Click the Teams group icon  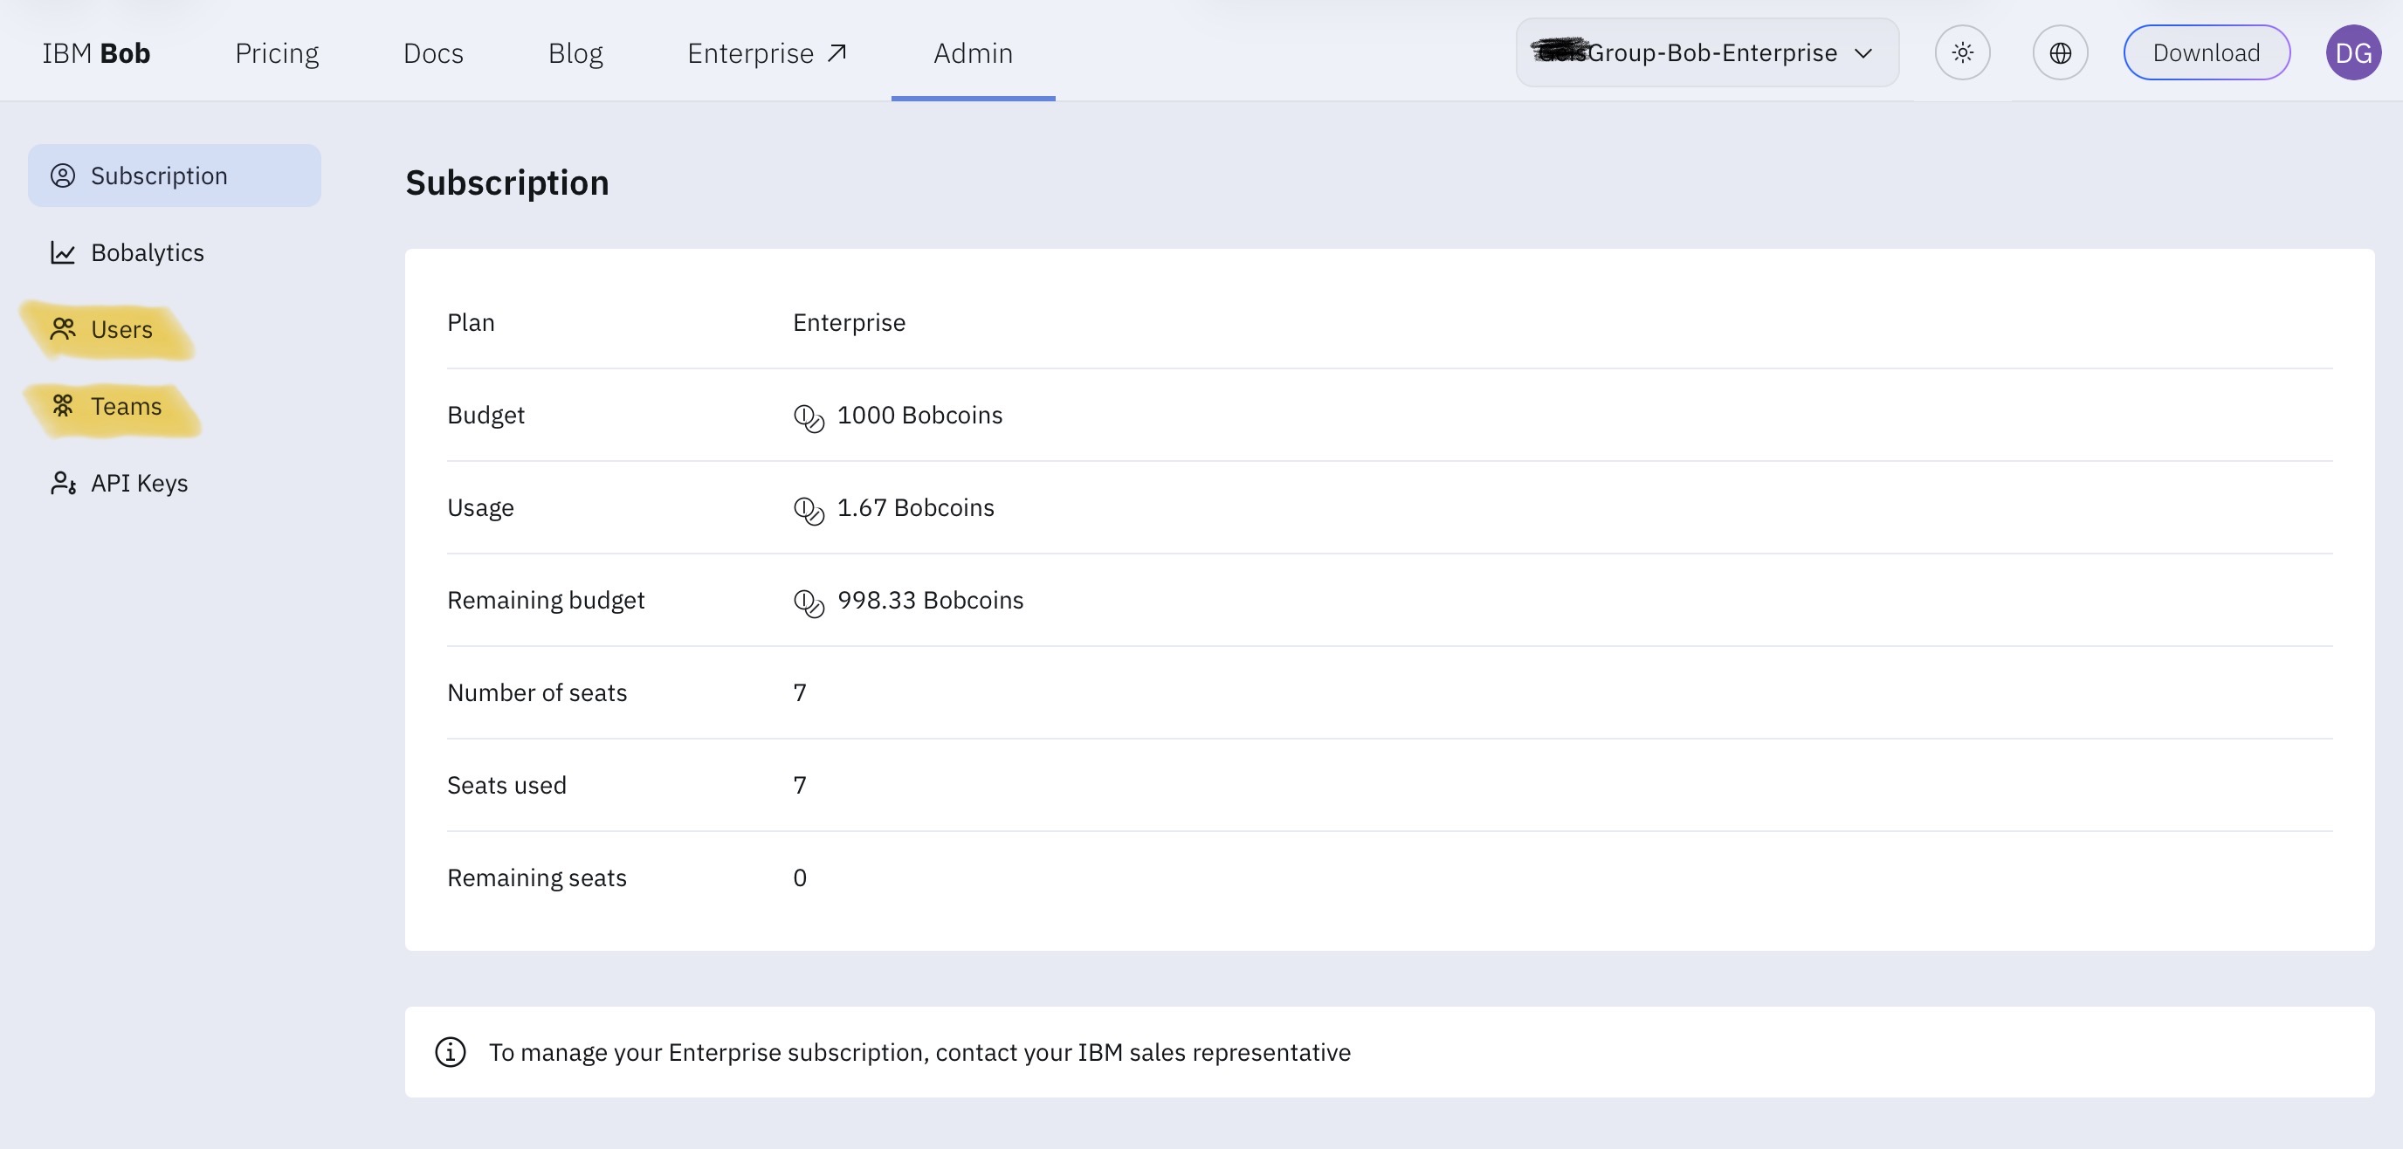63,406
